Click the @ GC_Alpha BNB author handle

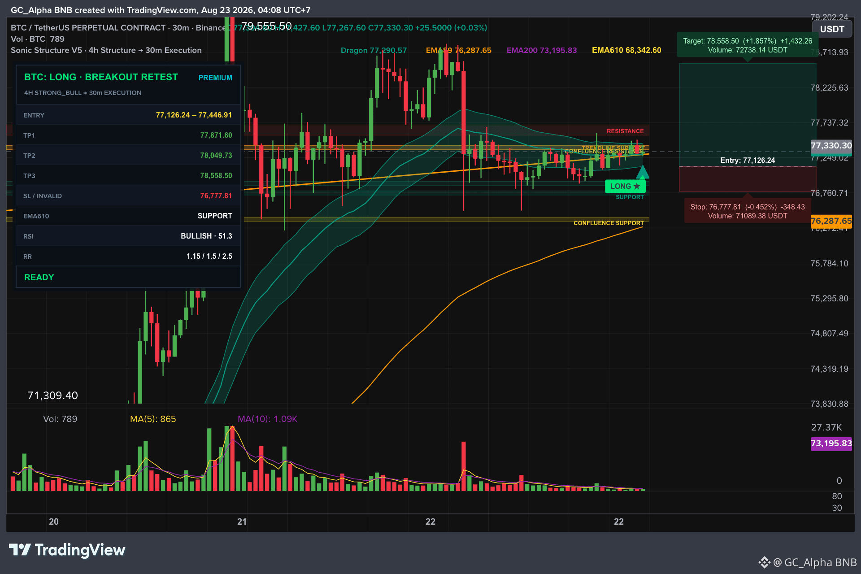pos(815,562)
